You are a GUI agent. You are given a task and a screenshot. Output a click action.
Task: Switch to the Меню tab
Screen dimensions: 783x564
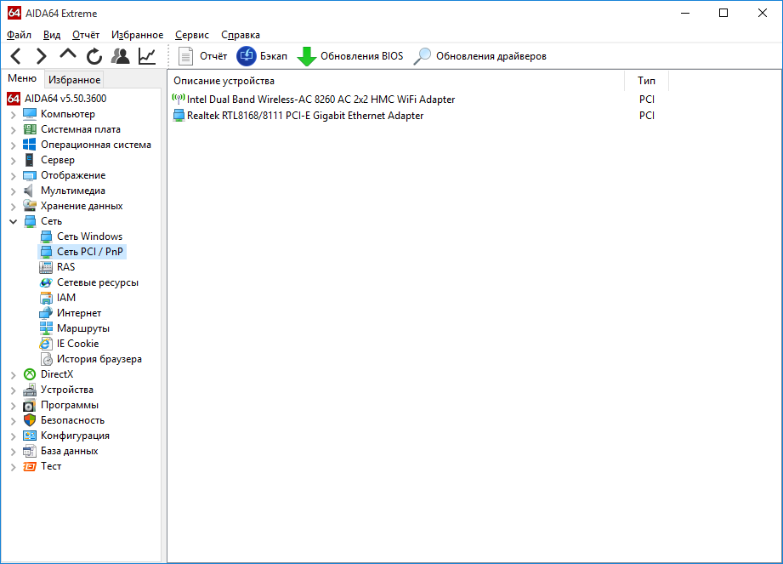point(22,78)
